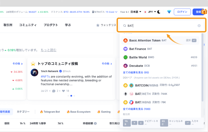Image resolution: width=208 pixels, height=132 pixels.
Task: Toggle dark mode moon icon
Action: click(159, 12)
